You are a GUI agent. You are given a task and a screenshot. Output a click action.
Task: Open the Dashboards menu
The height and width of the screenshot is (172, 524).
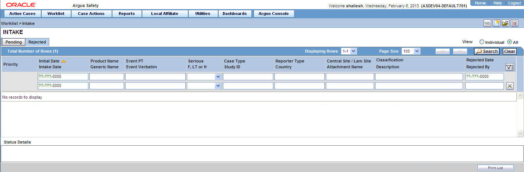pos(235,14)
